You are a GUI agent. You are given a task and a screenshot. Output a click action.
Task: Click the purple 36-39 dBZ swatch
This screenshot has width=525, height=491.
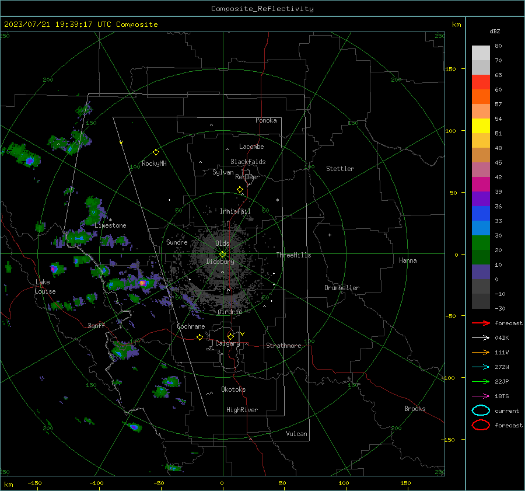pyautogui.click(x=481, y=199)
